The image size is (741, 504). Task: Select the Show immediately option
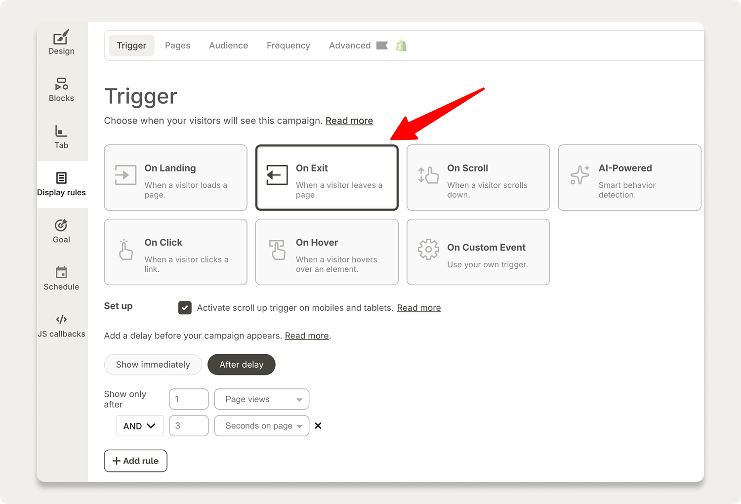(153, 365)
